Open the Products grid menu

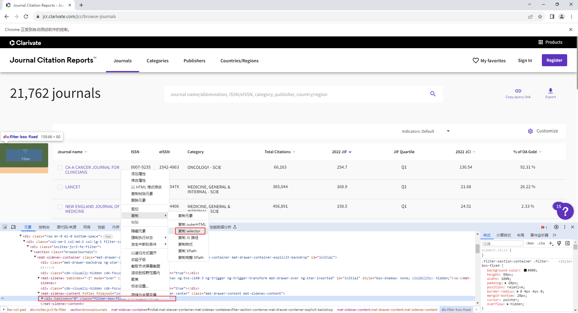click(550, 42)
